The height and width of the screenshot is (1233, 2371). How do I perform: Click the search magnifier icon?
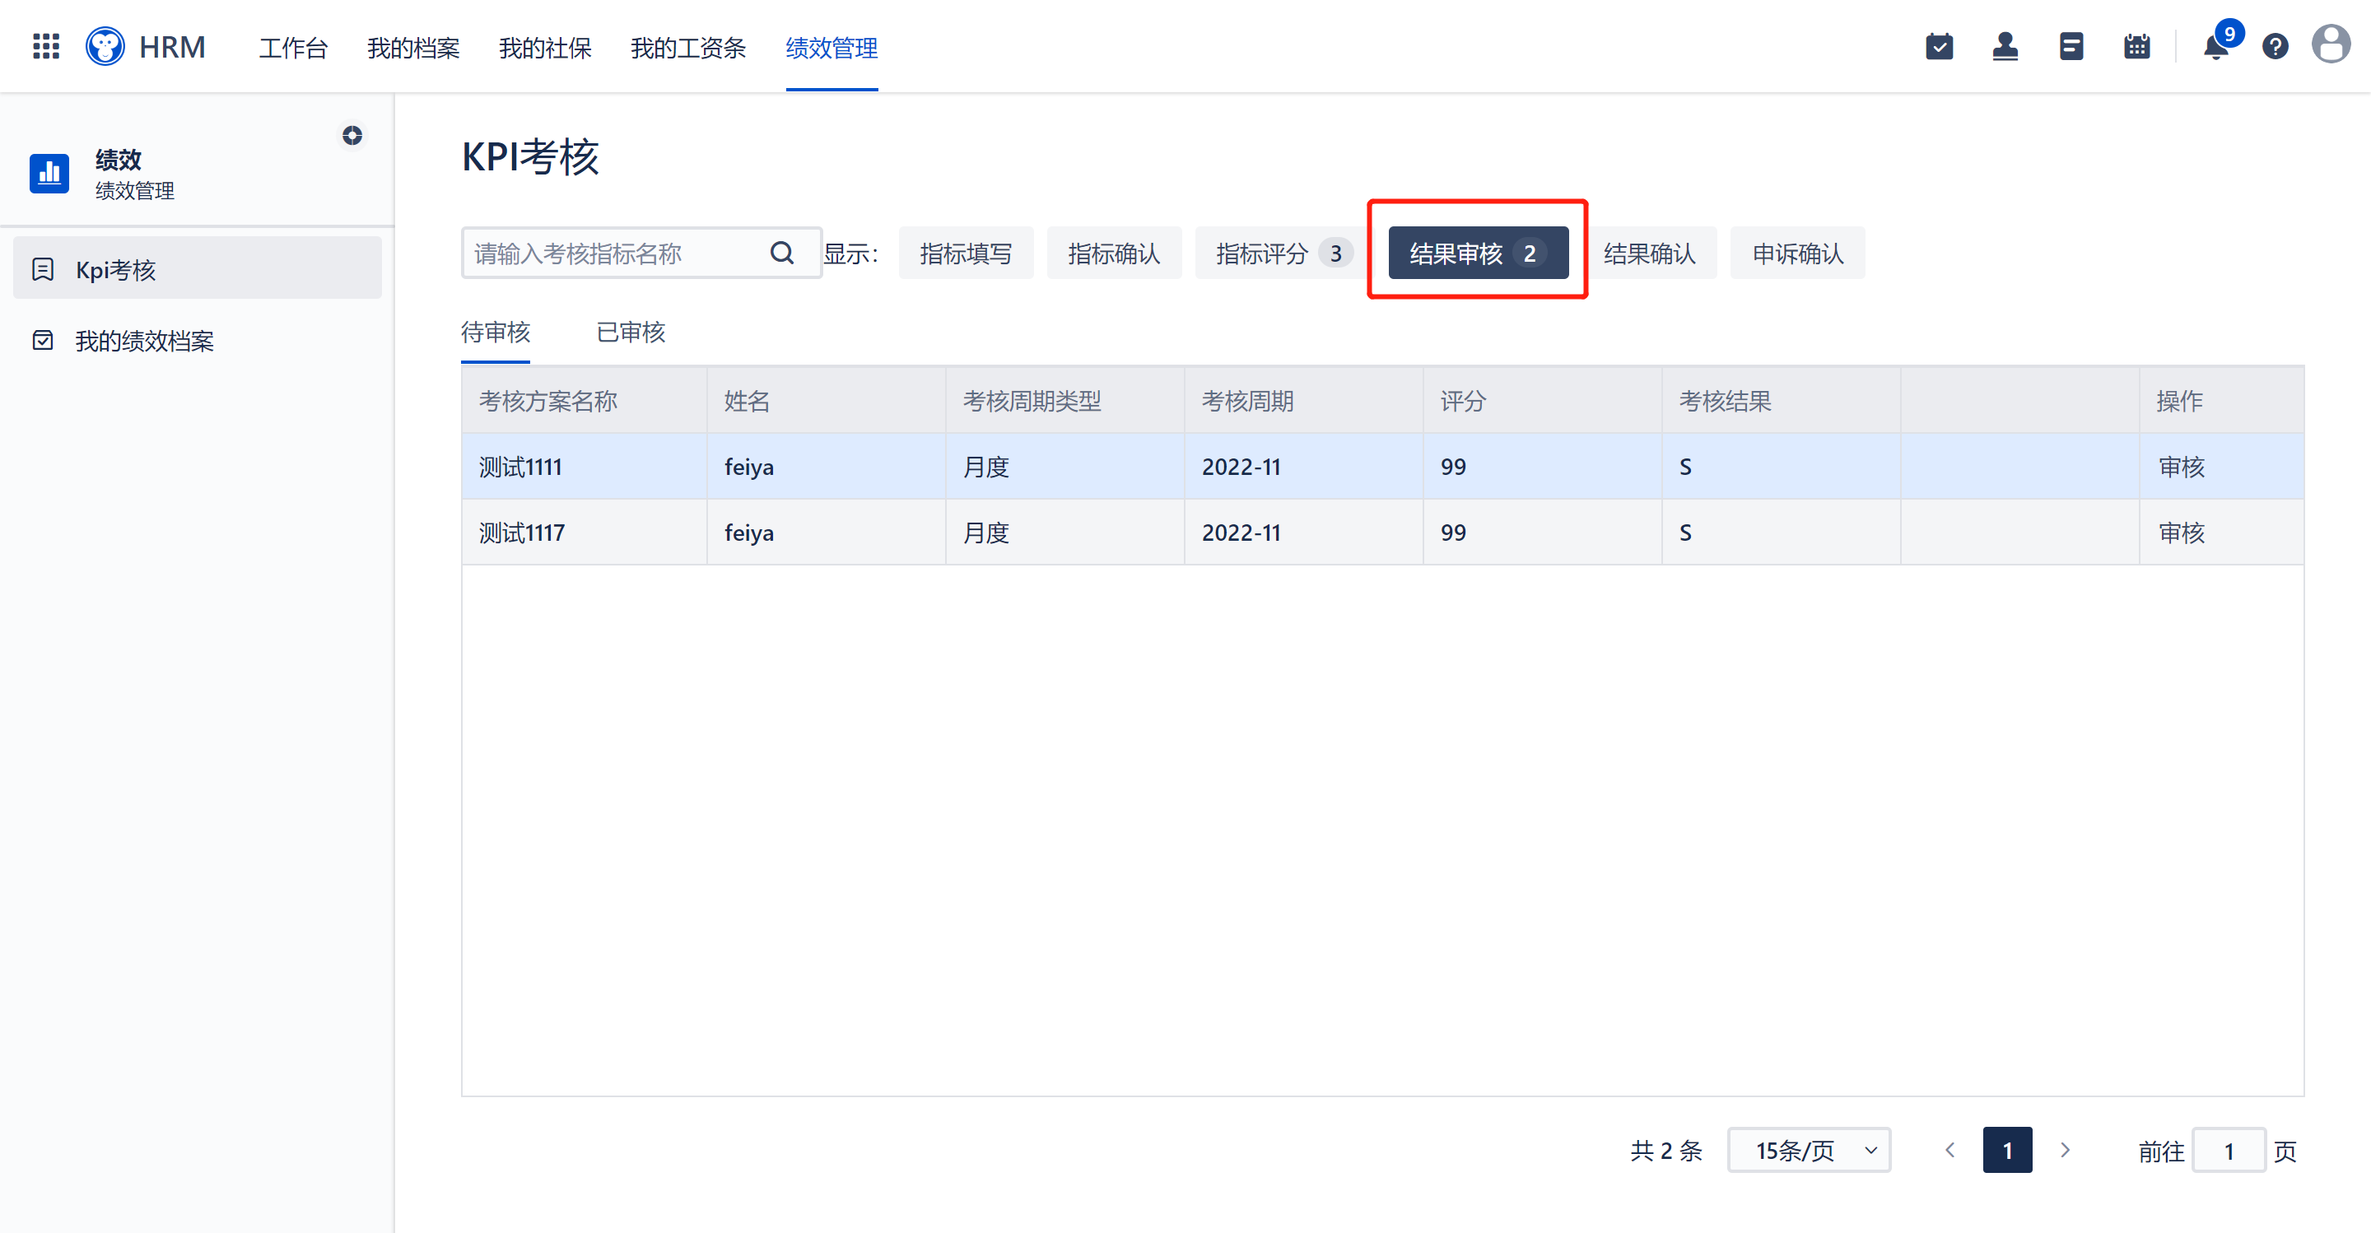[782, 253]
